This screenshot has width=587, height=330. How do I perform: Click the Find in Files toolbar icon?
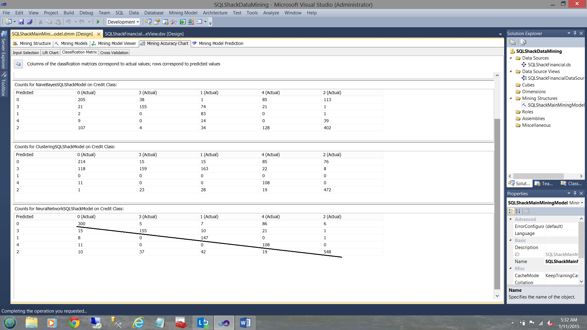(x=148, y=22)
